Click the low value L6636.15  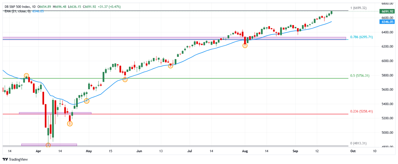tap(75, 6)
